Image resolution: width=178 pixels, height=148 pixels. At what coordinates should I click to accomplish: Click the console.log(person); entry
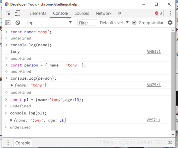(33, 78)
